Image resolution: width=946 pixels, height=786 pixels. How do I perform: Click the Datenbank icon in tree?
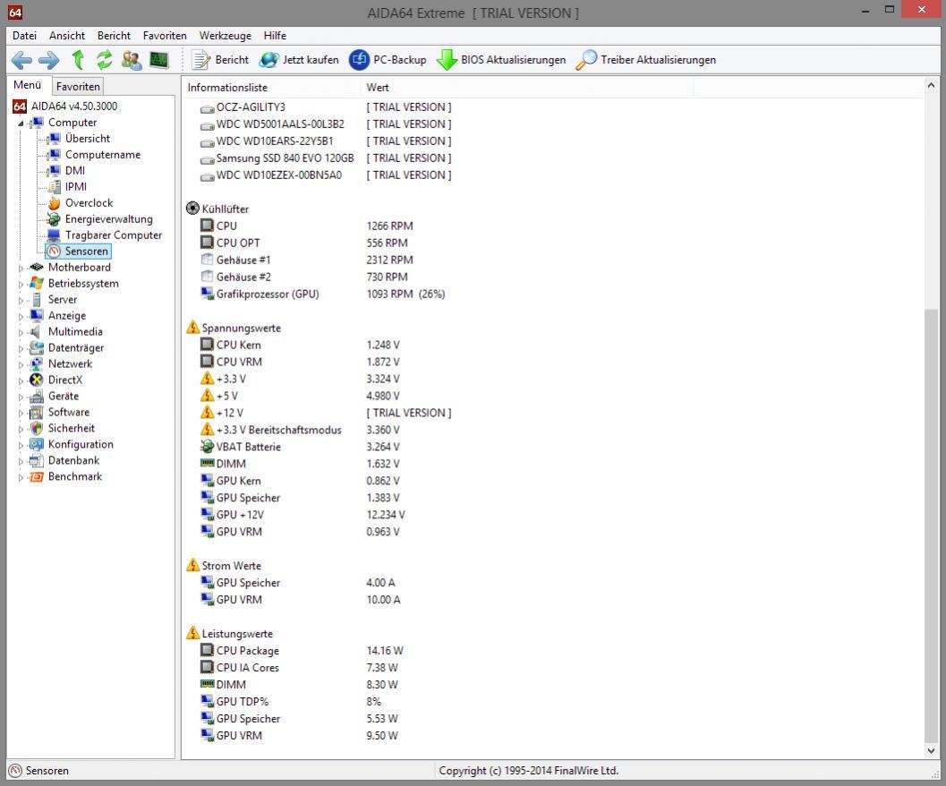tap(37, 461)
